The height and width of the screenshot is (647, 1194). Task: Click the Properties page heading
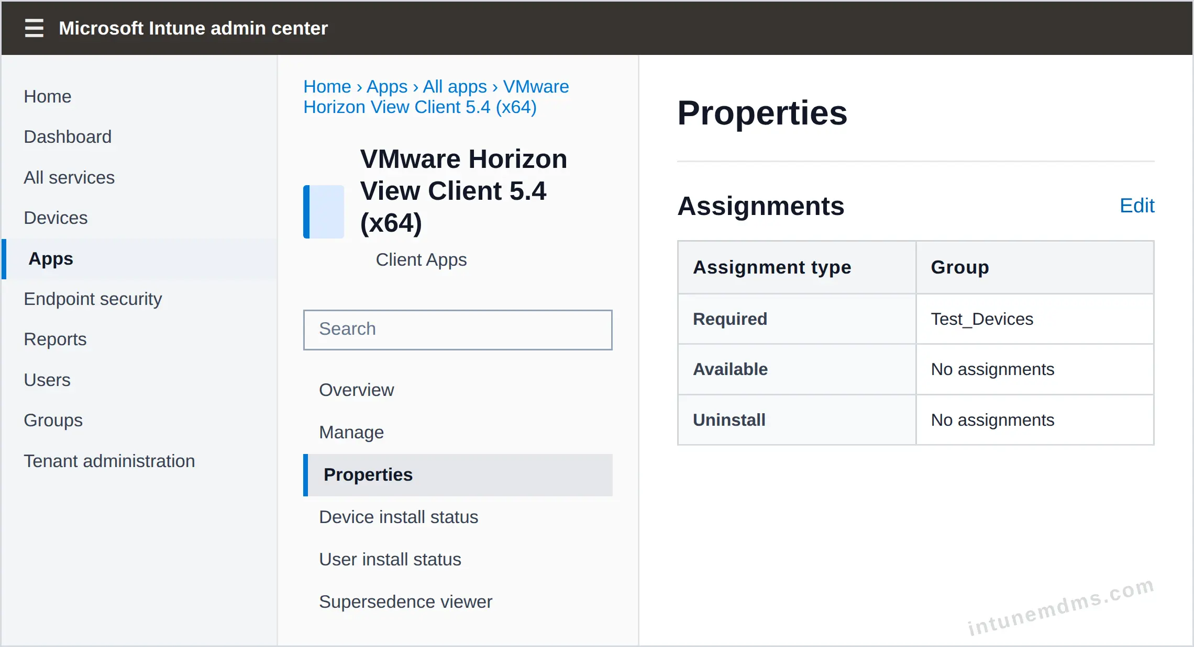click(762, 113)
